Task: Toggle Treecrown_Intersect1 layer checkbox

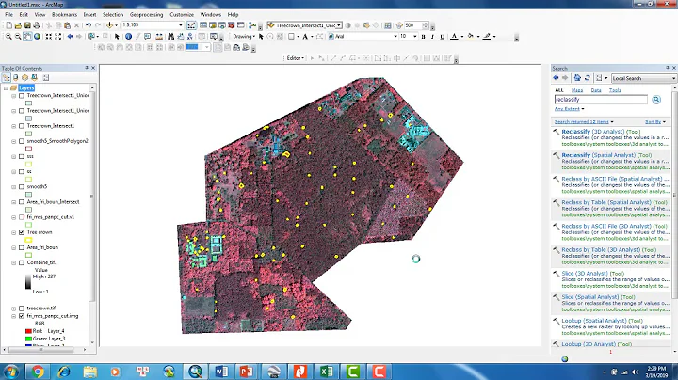Action: (22, 126)
